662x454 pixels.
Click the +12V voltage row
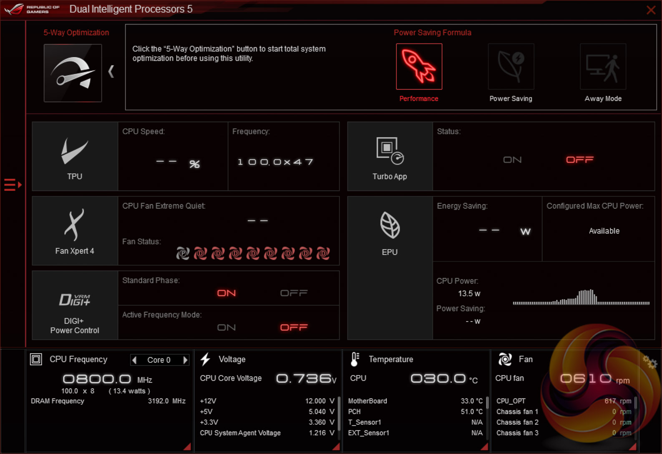click(267, 401)
